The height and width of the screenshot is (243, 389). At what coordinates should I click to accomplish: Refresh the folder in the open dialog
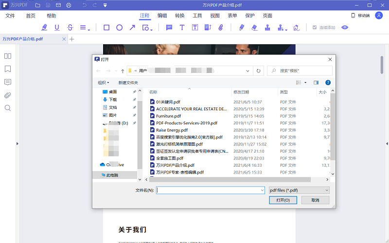point(259,71)
